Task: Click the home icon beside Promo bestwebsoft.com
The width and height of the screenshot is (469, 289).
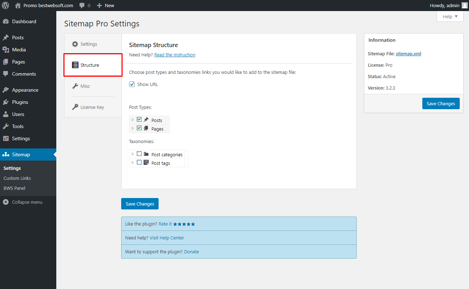Action: coord(18,5)
